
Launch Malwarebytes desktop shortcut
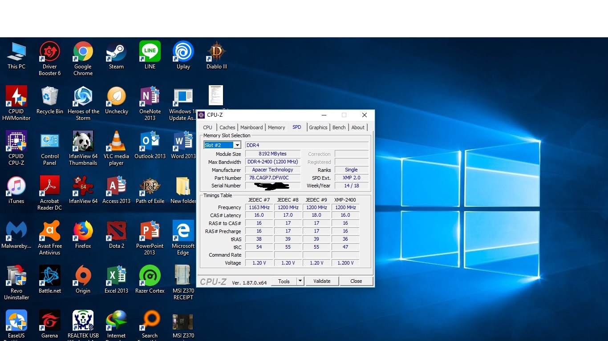click(16, 235)
